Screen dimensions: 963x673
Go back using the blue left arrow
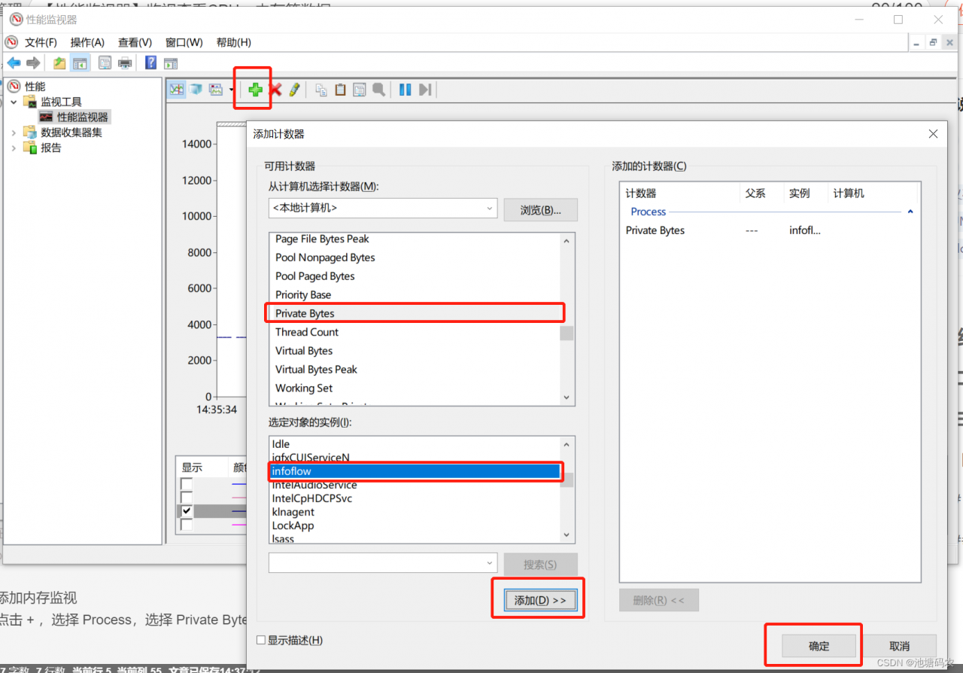point(14,63)
